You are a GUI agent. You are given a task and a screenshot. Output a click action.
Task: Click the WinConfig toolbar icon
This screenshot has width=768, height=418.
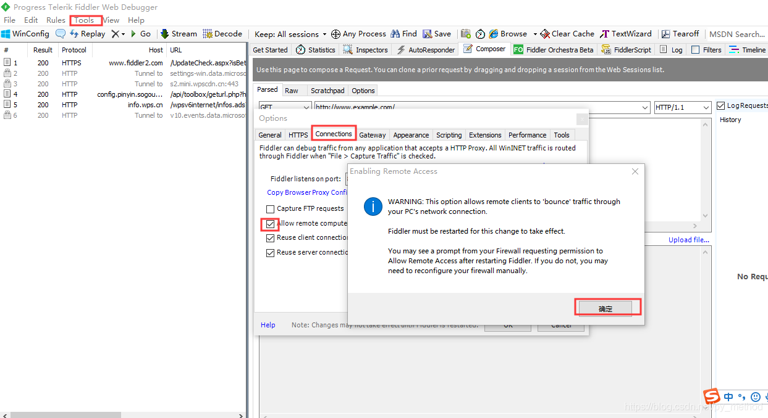6,34
